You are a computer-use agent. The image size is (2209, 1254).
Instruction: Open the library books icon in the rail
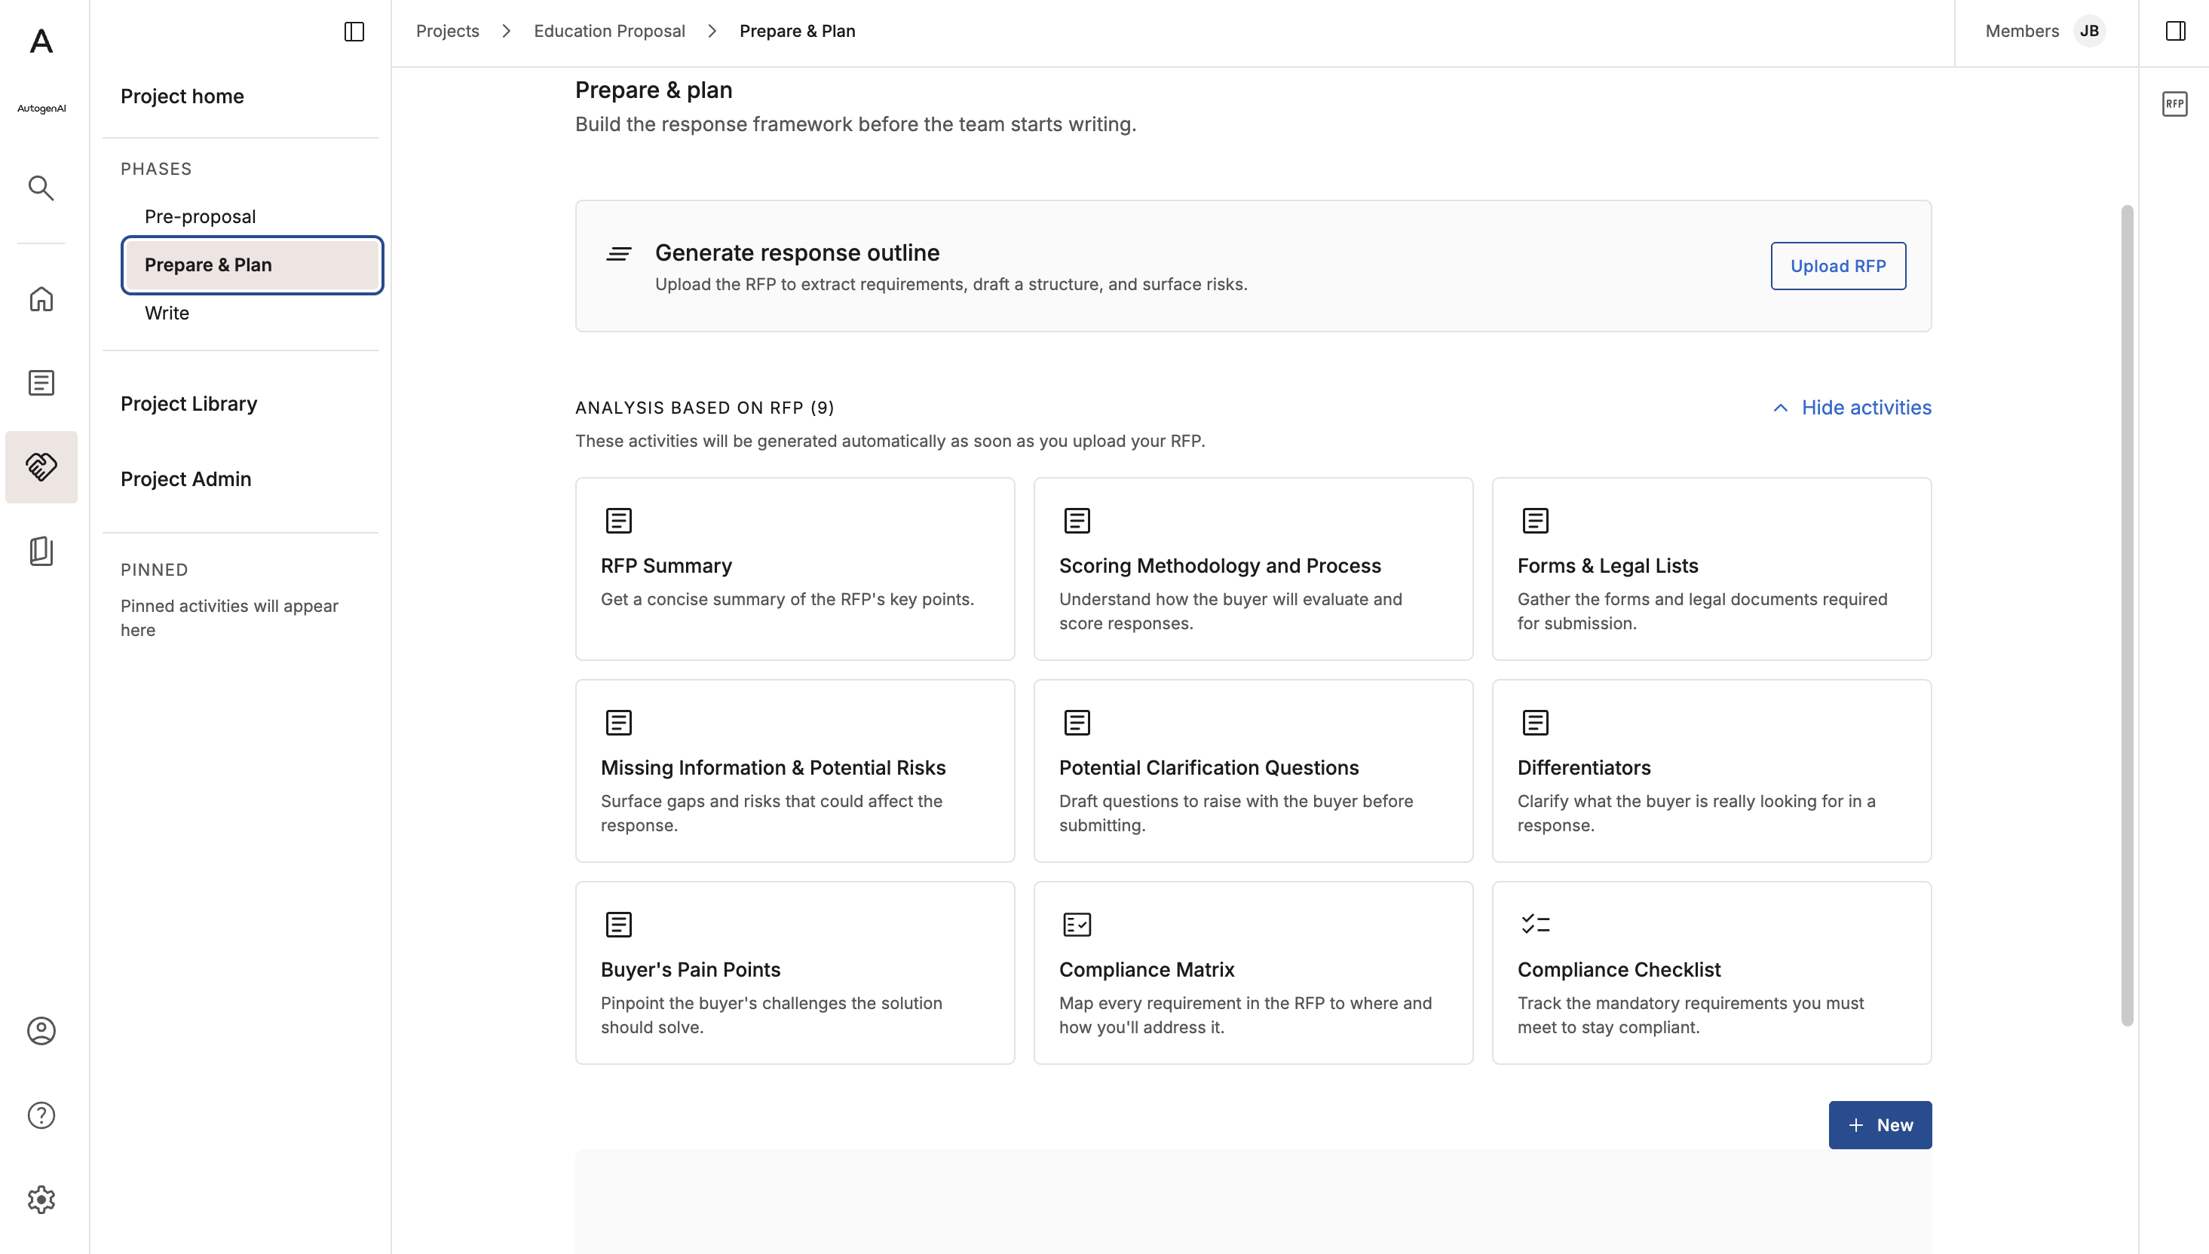click(41, 551)
